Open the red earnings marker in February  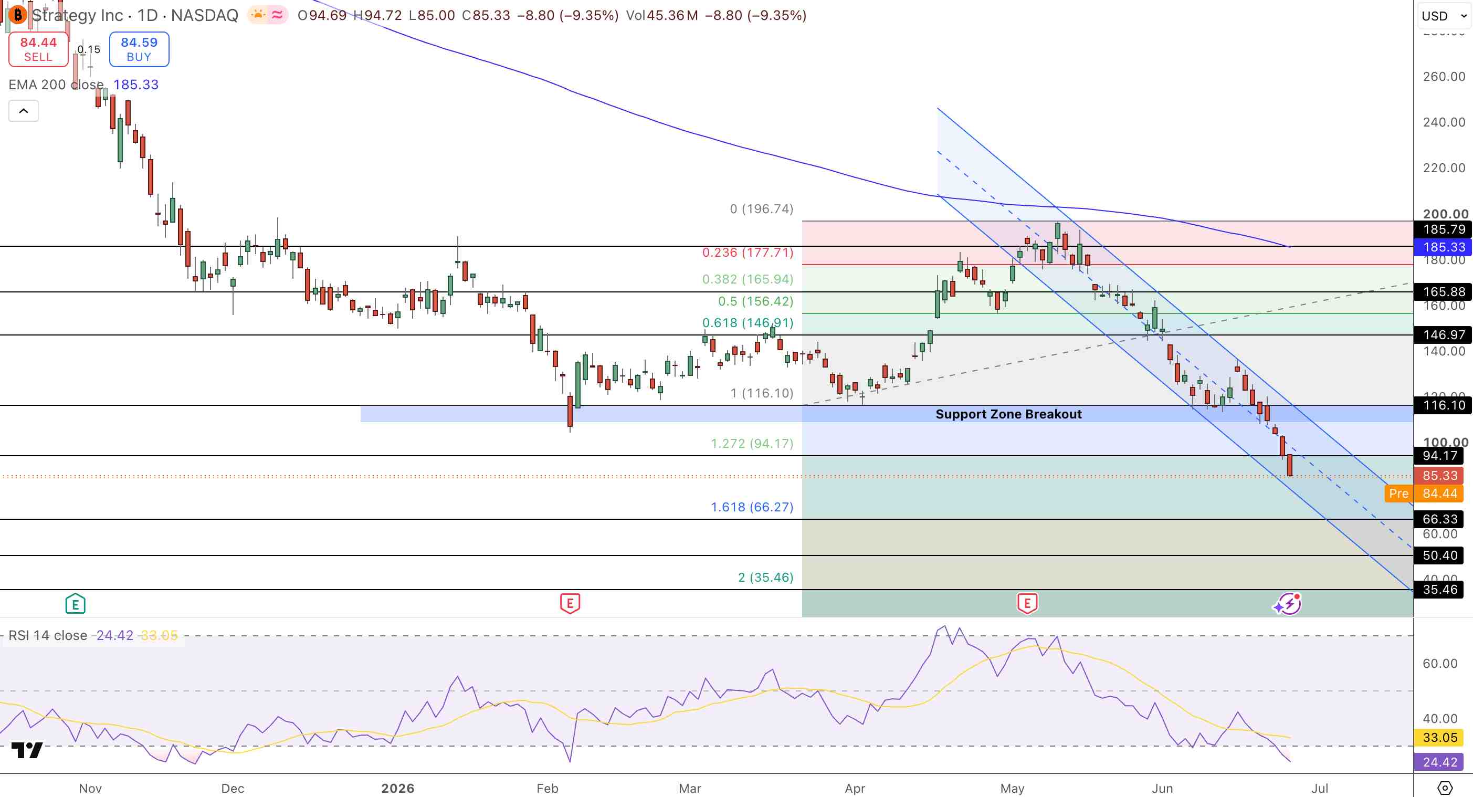click(x=570, y=603)
